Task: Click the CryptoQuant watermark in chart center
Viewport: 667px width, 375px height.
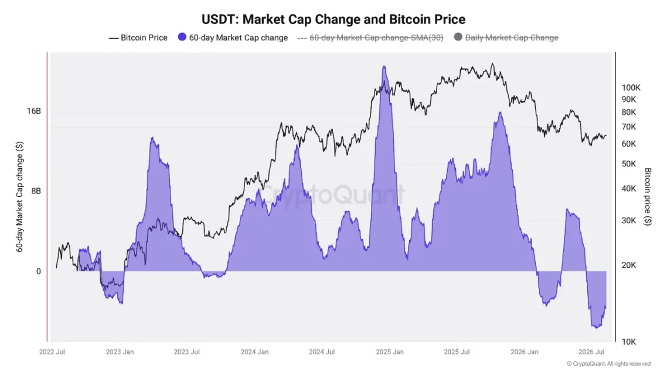Action: [x=332, y=195]
